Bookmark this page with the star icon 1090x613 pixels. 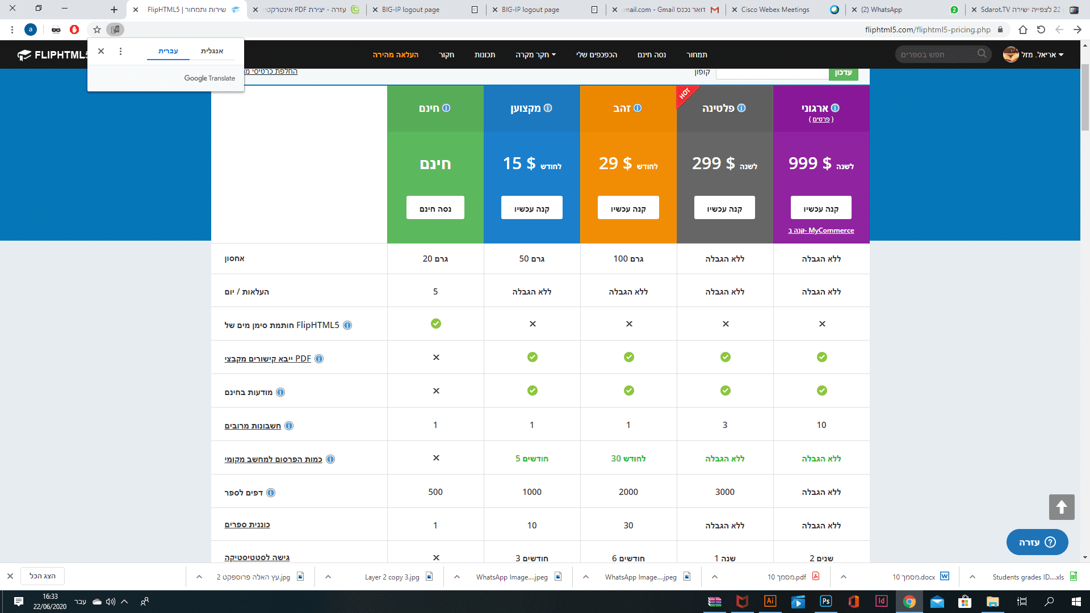(97, 30)
